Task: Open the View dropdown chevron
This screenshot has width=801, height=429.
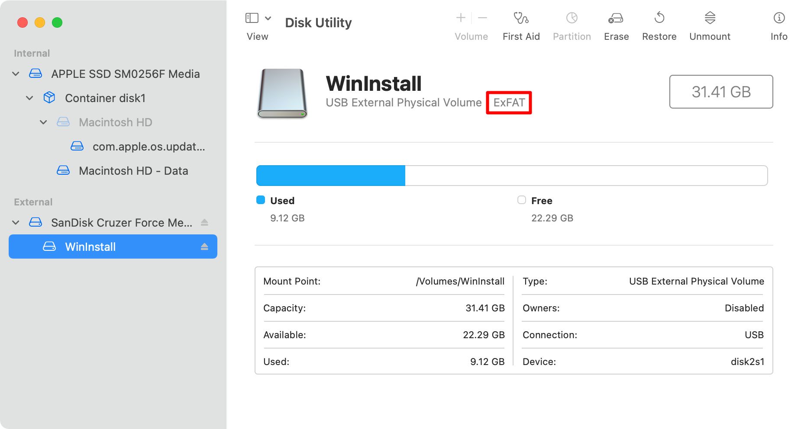Action: pos(268,19)
